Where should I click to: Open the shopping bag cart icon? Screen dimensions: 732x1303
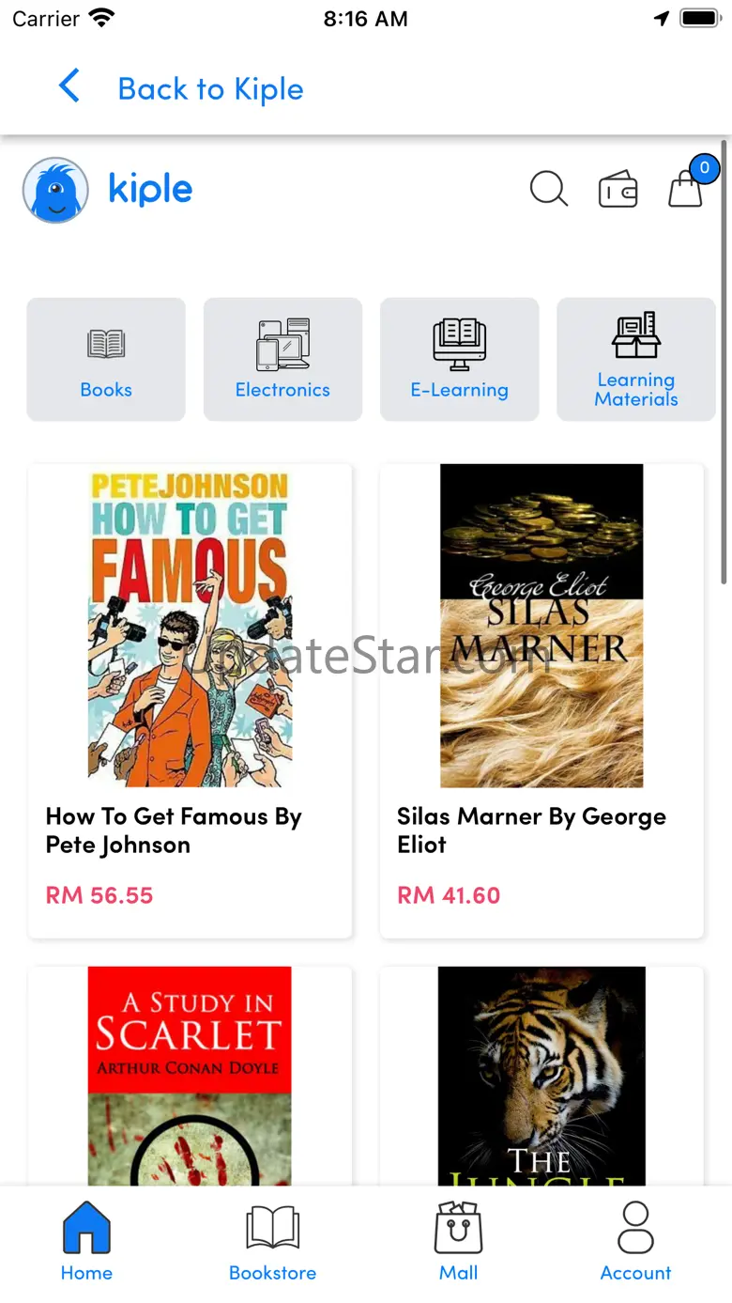point(686,189)
